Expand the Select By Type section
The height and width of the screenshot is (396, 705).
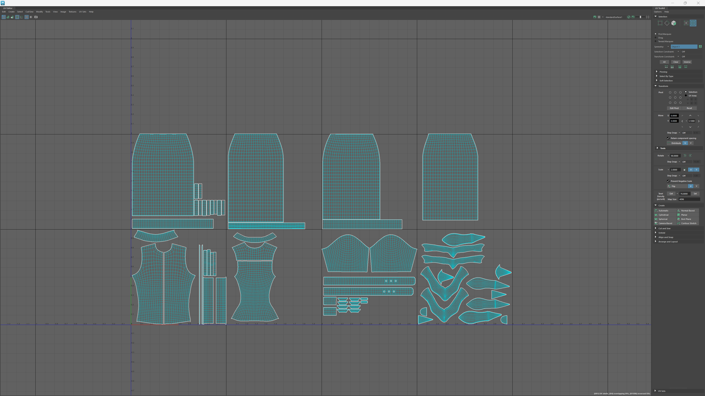pyautogui.click(x=678, y=76)
